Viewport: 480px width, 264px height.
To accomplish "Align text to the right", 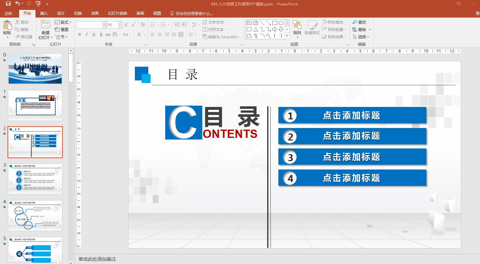I will 167,34.
